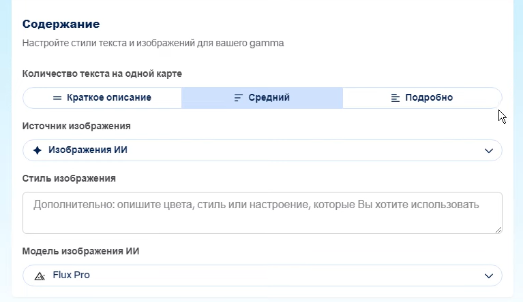Open the Flux Pro model selector
This screenshot has width=523, height=302.
click(262, 275)
